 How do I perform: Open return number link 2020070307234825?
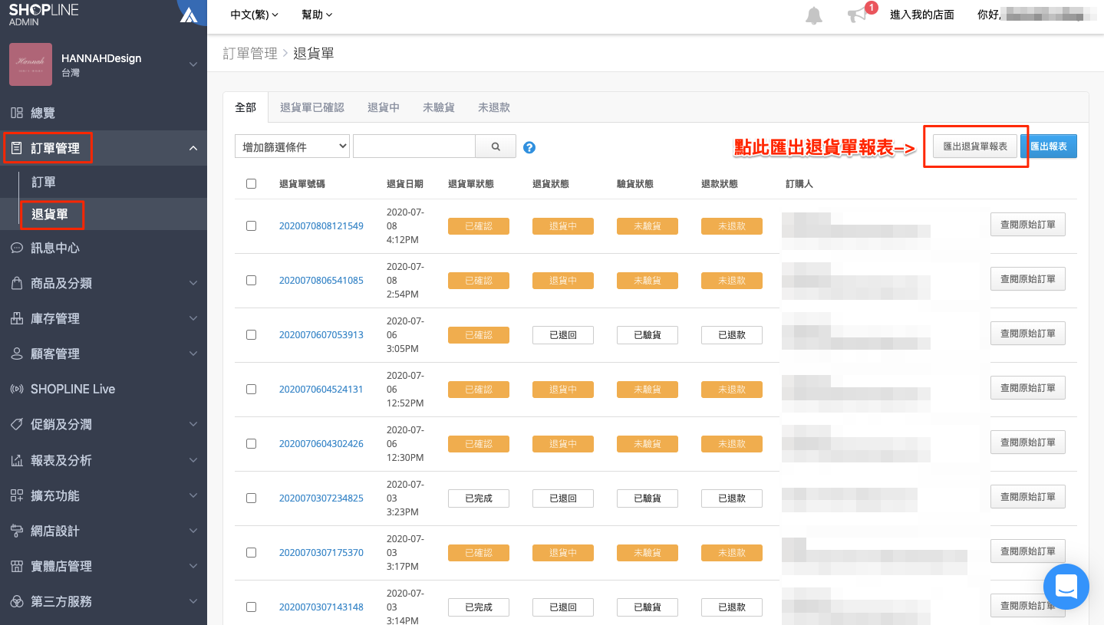(x=321, y=498)
